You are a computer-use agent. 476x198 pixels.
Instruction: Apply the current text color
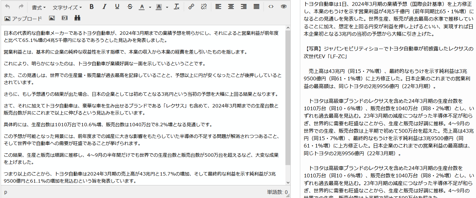pos(142,7)
